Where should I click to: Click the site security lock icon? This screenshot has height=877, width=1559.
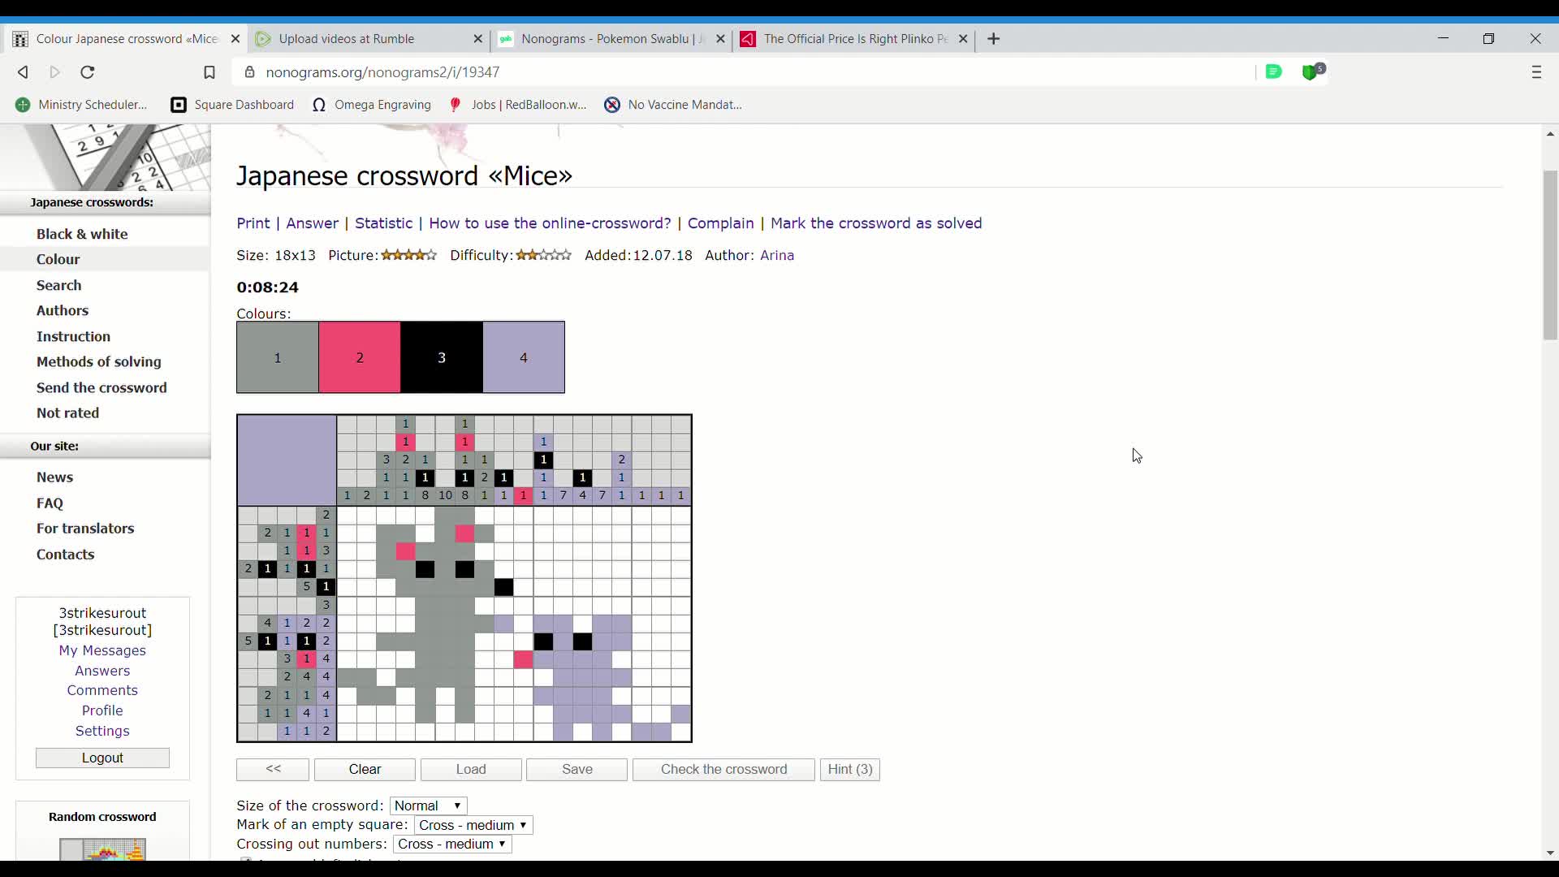coord(250,72)
